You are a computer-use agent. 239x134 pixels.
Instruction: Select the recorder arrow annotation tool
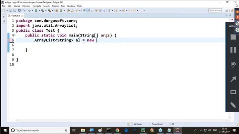point(233,79)
